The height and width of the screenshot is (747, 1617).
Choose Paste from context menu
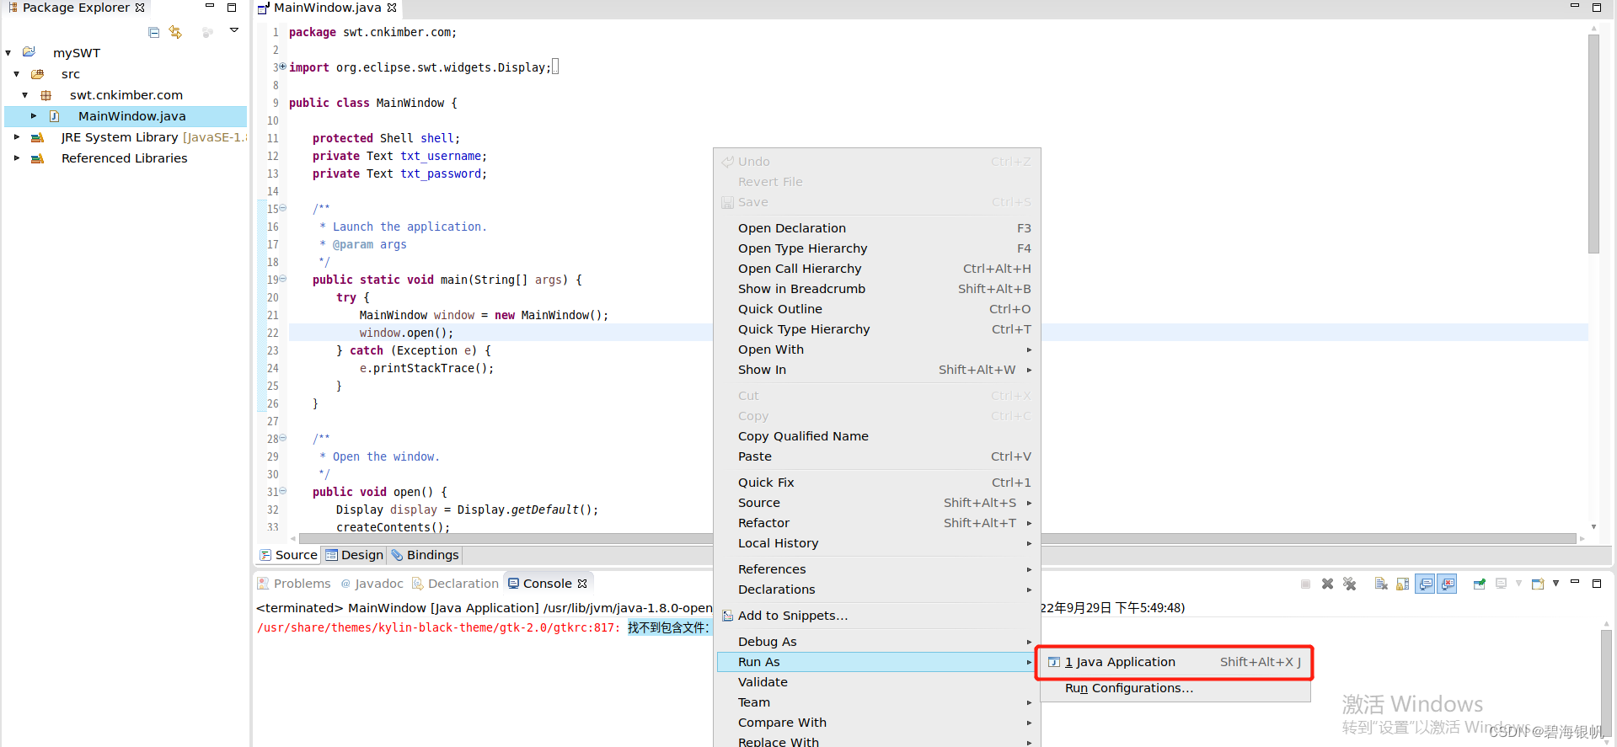coord(877,456)
